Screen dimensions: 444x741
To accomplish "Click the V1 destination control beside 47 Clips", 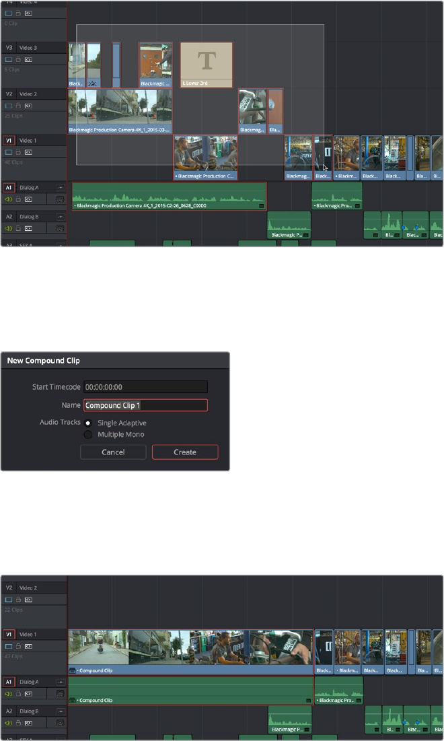I will tap(9, 634).
